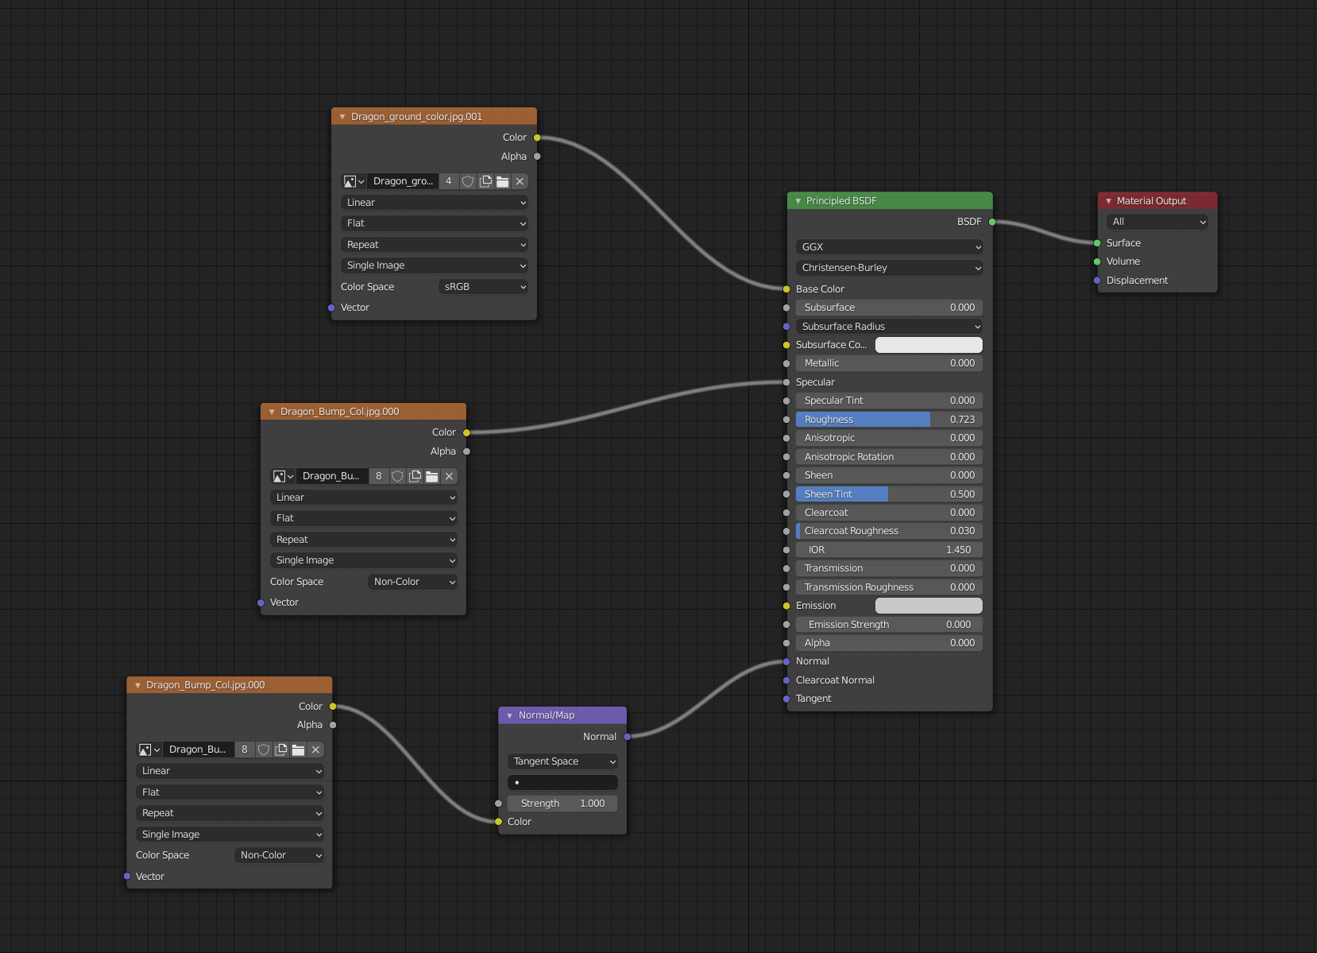This screenshot has width=1317, height=953.
Task: Click duplicate image icon on Dragon_ground_color node
Action: click(485, 181)
